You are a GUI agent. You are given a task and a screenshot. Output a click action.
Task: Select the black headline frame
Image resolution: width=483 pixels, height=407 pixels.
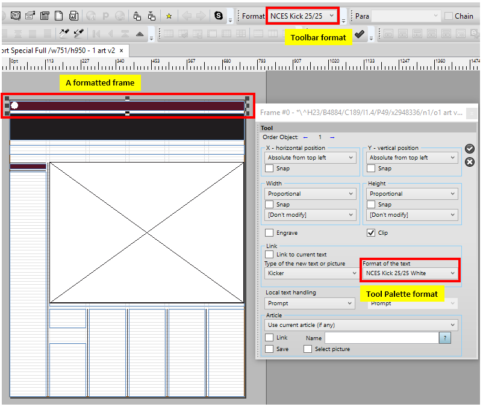pos(127,128)
